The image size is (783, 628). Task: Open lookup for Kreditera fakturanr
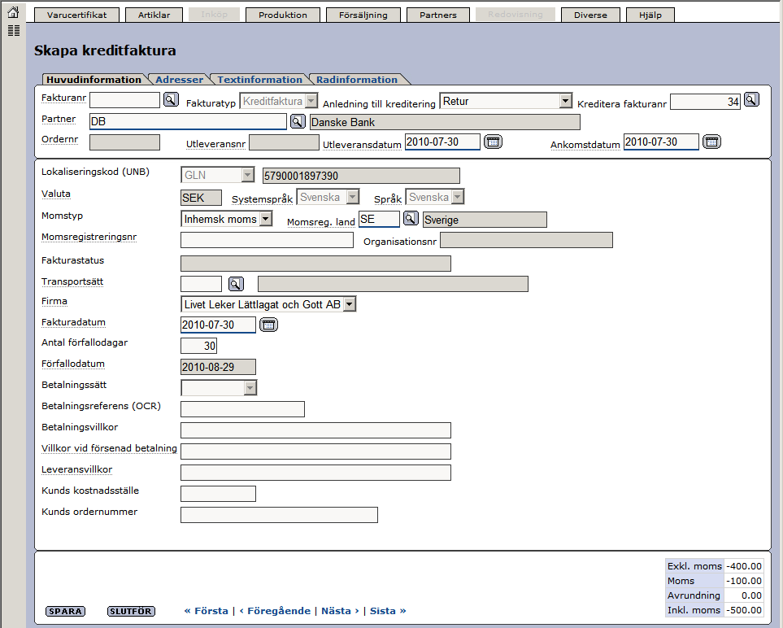coord(751,99)
